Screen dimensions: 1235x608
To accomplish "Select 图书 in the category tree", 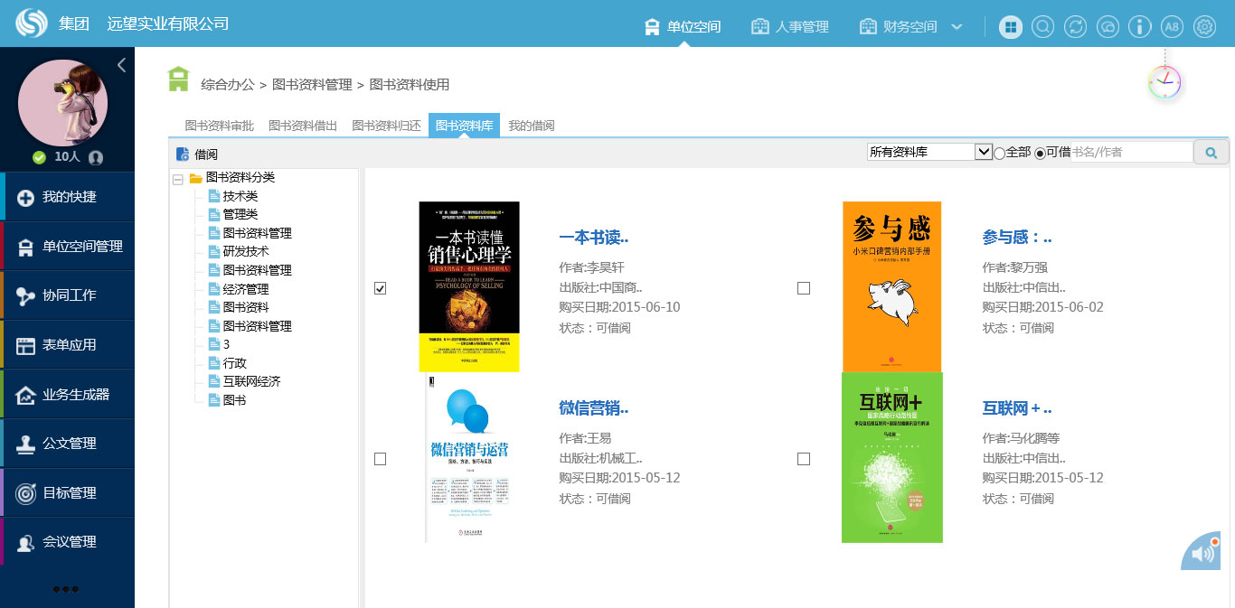I will (x=234, y=399).
